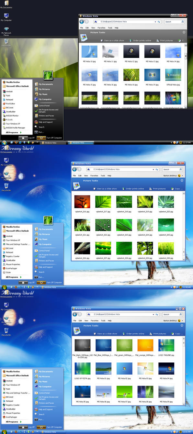Image resolution: width=193 pixels, height=434 pixels.
Task: Open File menu in the dark-themed window
Action: click(x=82, y=28)
